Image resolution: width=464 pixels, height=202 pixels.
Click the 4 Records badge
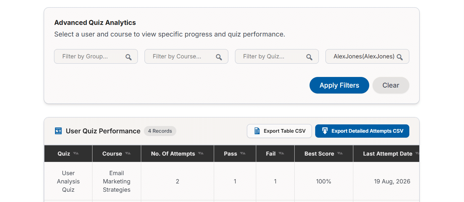tap(160, 131)
